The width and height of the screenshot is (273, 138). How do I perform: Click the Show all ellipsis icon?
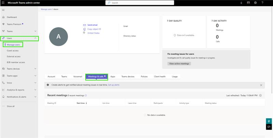pos(3,106)
